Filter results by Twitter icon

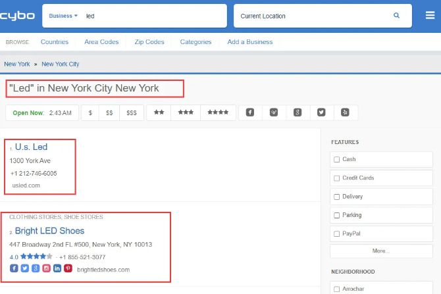[x=321, y=112]
